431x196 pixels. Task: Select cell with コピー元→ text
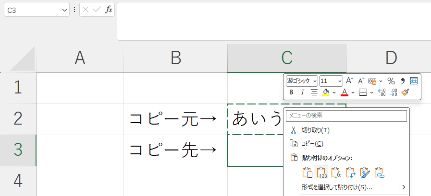(x=176, y=119)
